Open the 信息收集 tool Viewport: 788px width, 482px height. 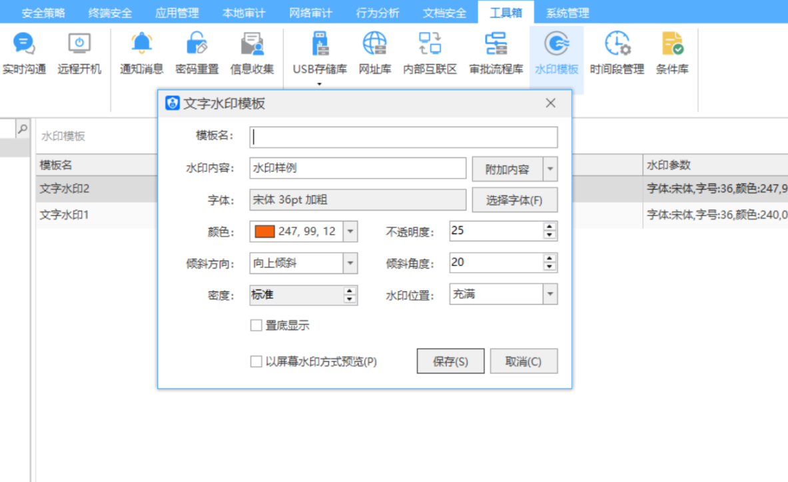pyautogui.click(x=252, y=53)
